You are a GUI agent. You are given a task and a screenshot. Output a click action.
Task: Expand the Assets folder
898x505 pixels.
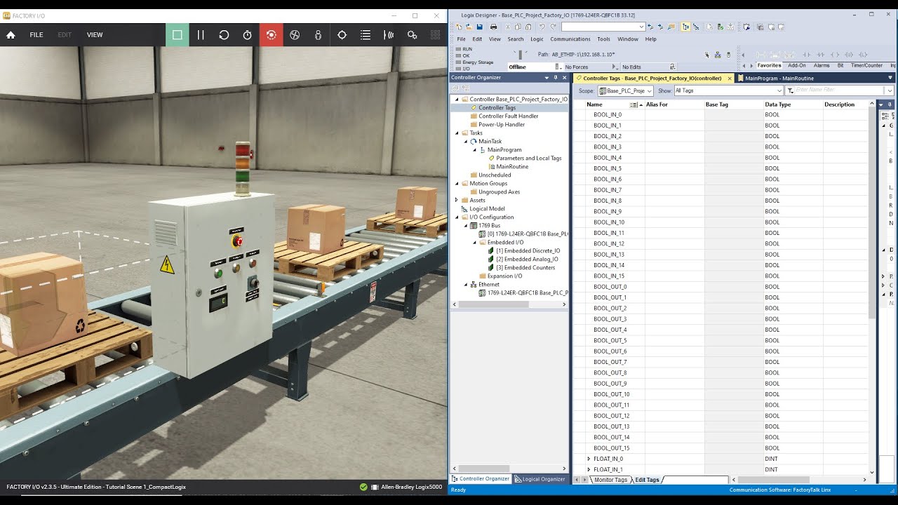pyautogui.click(x=457, y=201)
